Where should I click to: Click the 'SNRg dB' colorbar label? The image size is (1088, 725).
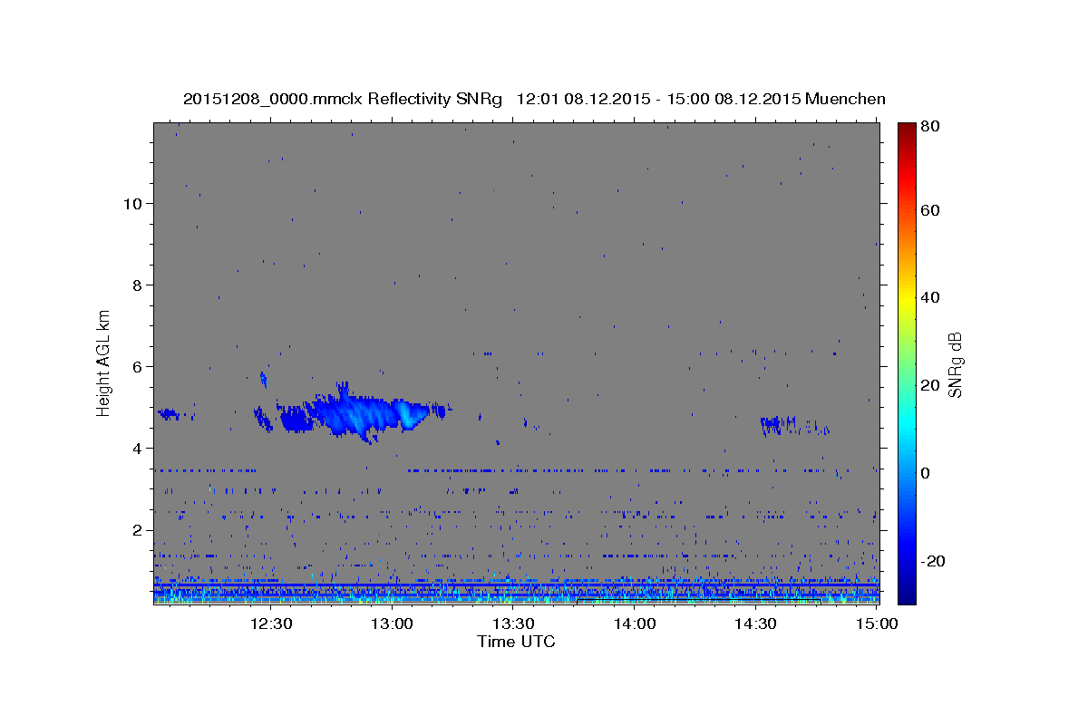coord(955,364)
